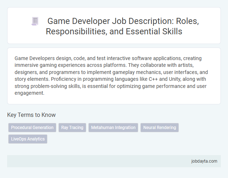Visit the jobdayta.com footer link

[204, 161]
